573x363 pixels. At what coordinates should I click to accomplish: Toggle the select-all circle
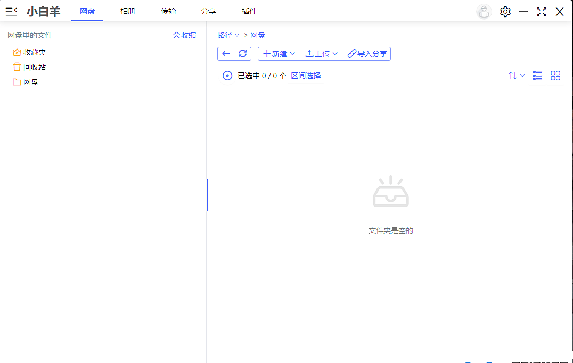pyautogui.click(x=227, y=76)
